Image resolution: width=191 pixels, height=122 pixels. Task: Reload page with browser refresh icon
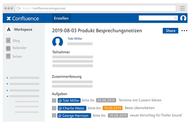click(x=18, y=8)
